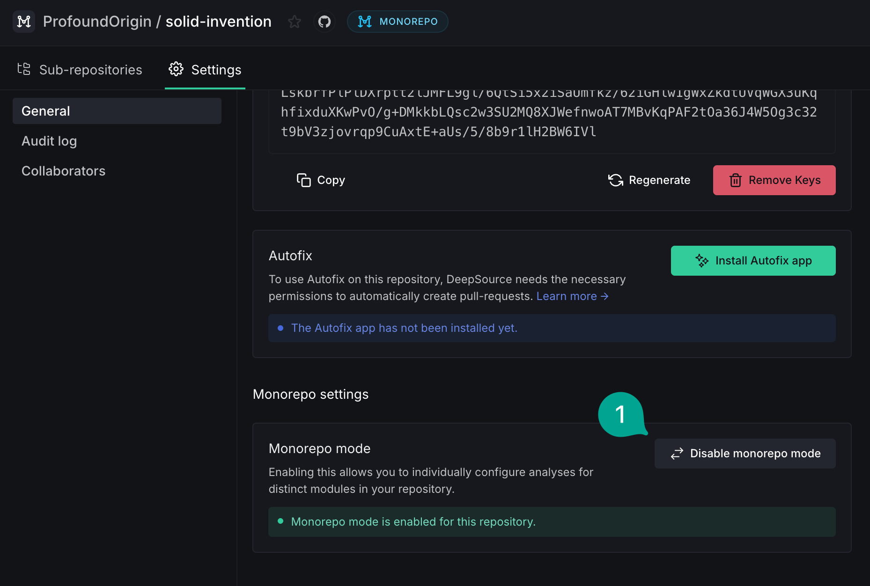Click the Autofix not installed notice
The height and width of the screenshot is (586, 870).
tap(552, 328)
